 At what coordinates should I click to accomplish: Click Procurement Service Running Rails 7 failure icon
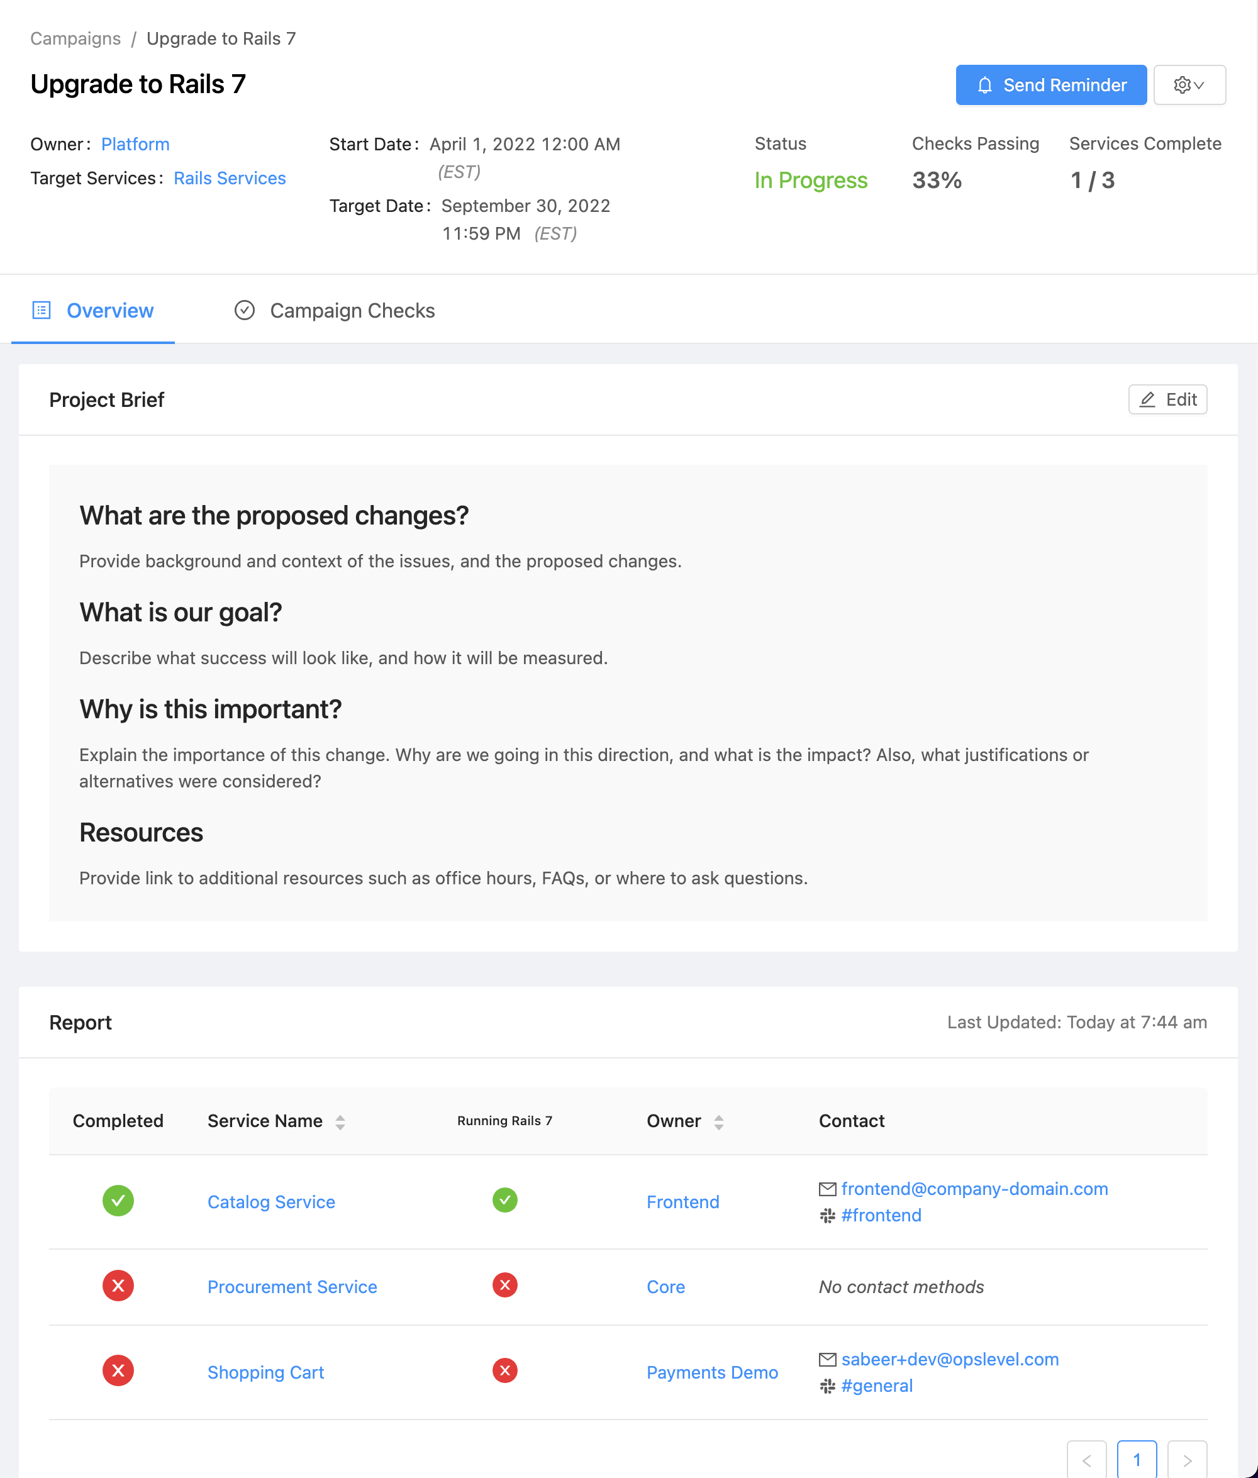click(505, 1285)
